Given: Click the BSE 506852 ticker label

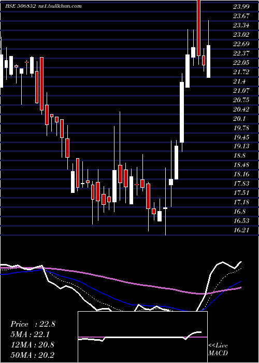Looking at the screenshot, I should [20, 6].
